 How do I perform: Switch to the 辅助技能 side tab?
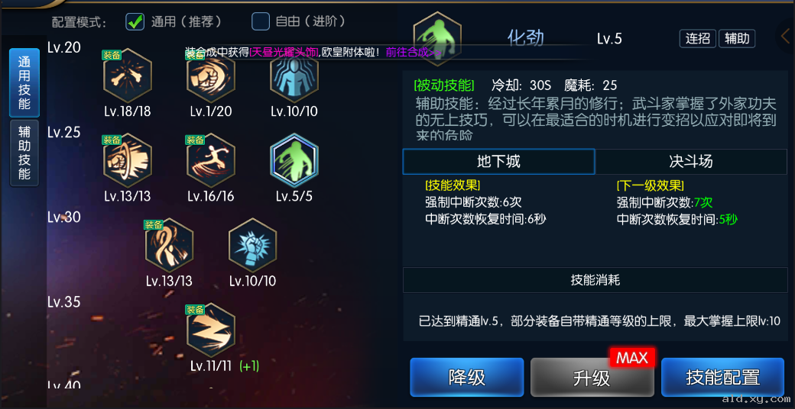point(24,153)
